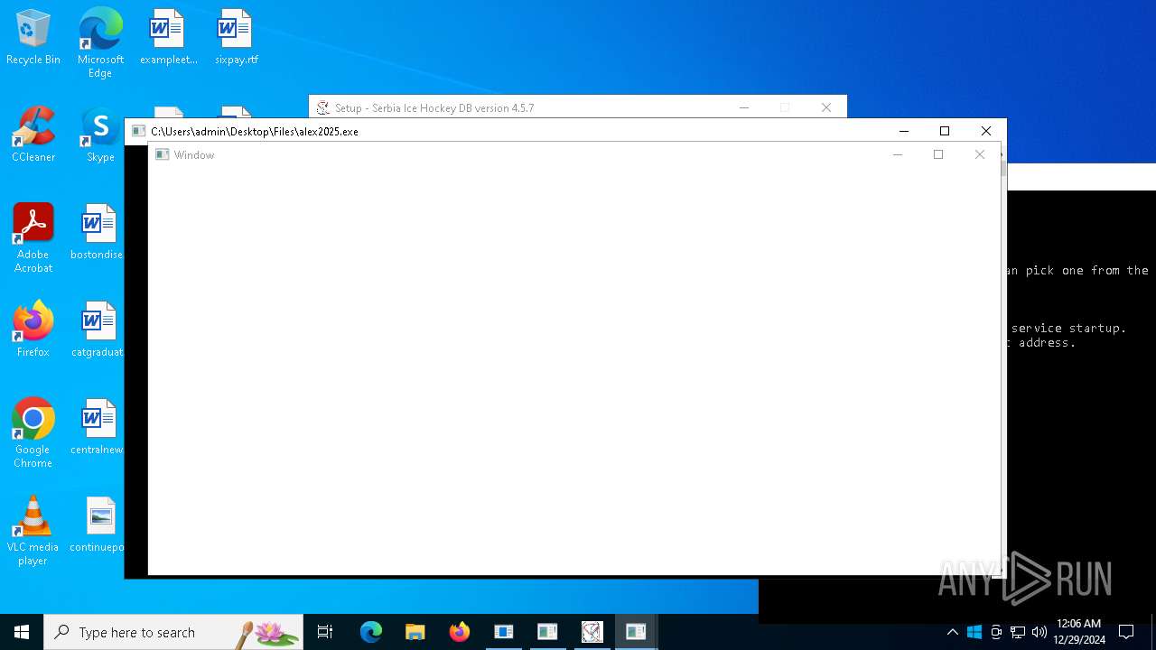1156x650 pixels.
Task: Select the centralnew Word document
Action: pos(98,427)
